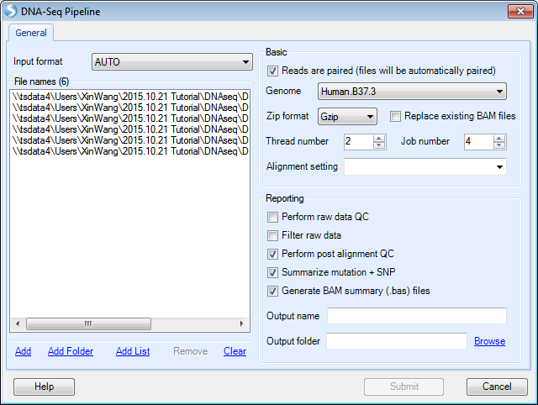Close the DNA-Seq Pipeline dialog
The width and height of the screenshot is (538, 405).
pos(520,11)
